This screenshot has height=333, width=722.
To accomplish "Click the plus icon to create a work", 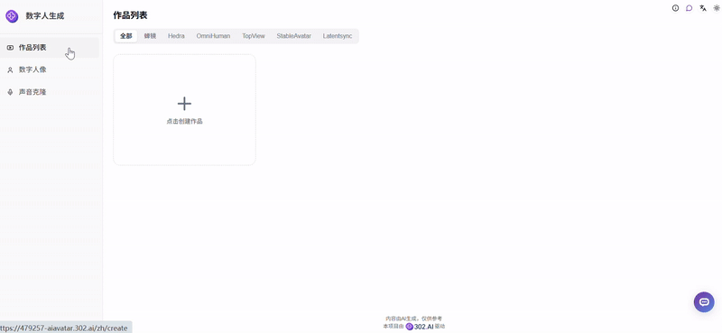I will (184, 104).
